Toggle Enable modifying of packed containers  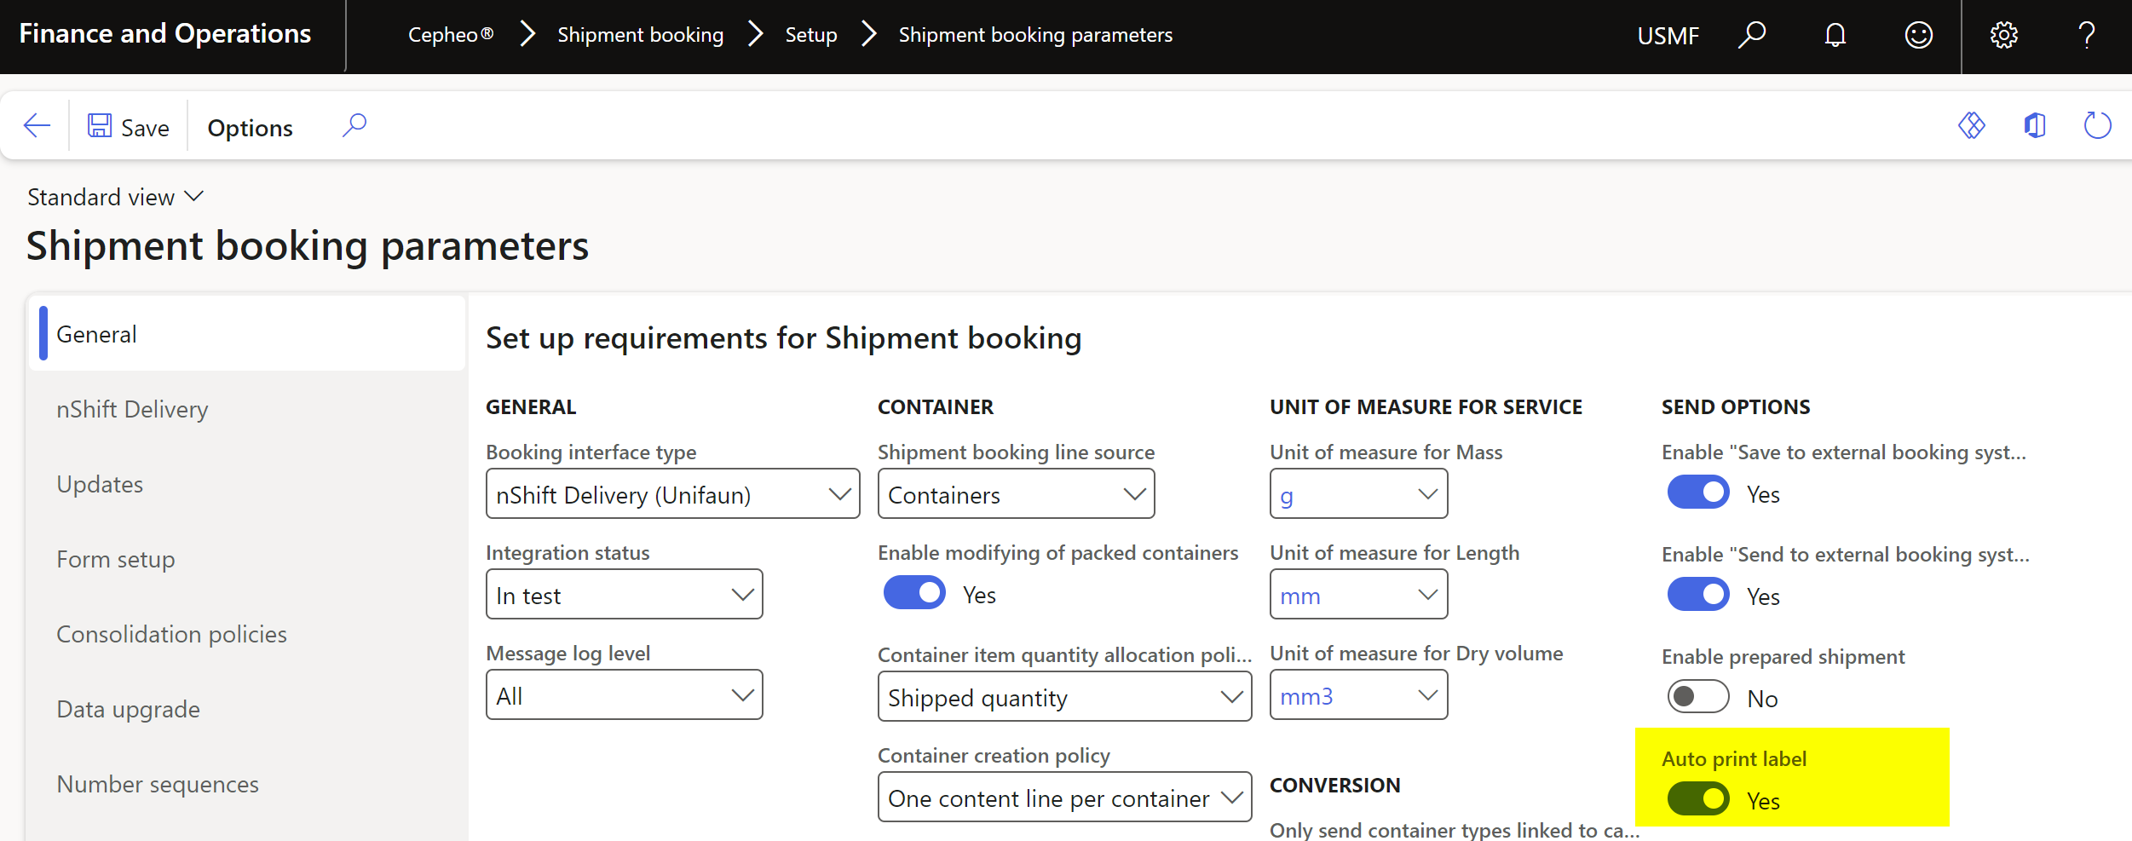913,593
